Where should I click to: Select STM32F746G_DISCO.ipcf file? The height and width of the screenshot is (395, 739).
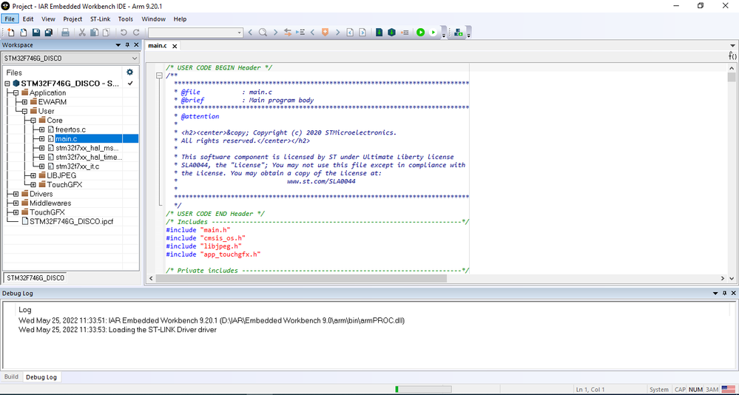click(x=72, y=221)
